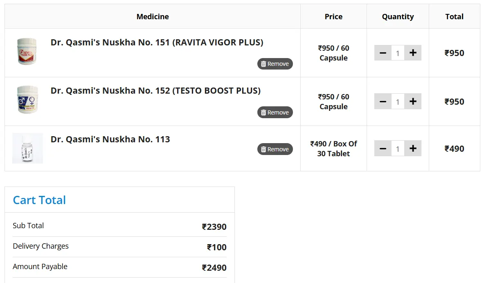The height and width of the screenshot is (283, 484).
Task: Open Nuskha No. 113 product image
Action: pos(27,148)
